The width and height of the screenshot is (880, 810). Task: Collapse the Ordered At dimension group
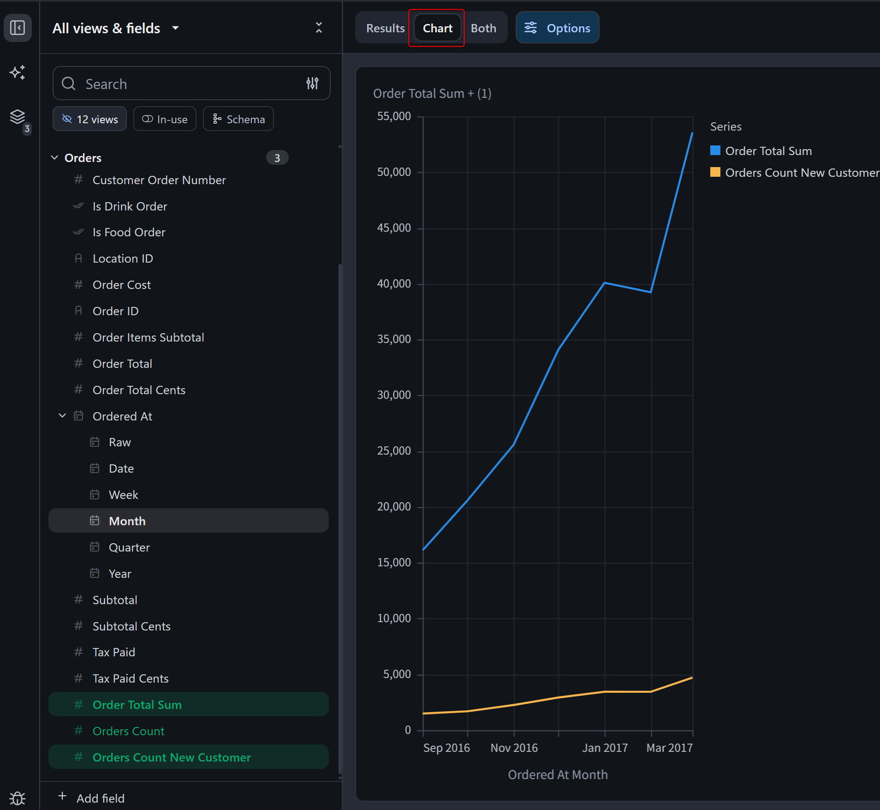[x=62, y=416]
